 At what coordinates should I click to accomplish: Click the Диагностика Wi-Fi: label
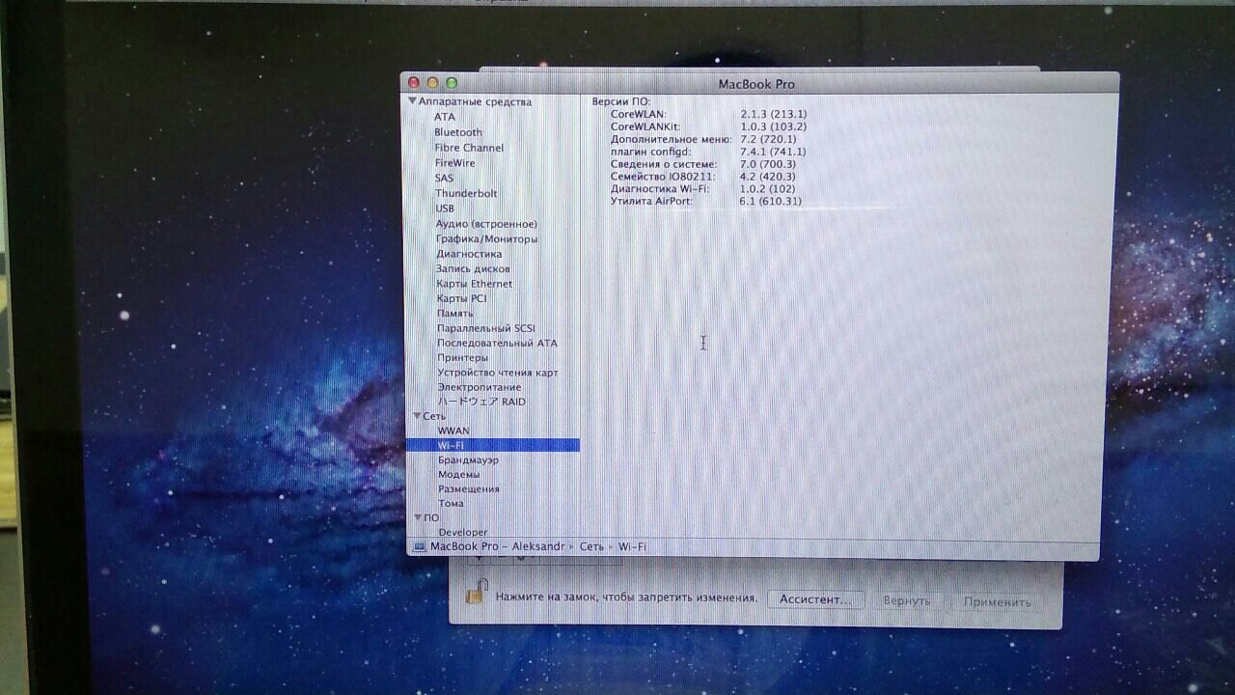(660, 189)
